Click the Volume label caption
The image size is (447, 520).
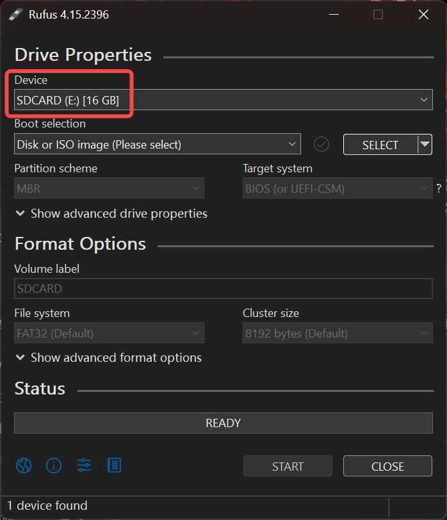point(47,268)
